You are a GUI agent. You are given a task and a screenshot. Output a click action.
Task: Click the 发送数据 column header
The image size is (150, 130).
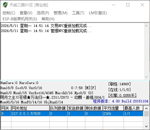(x=76, y=108)
